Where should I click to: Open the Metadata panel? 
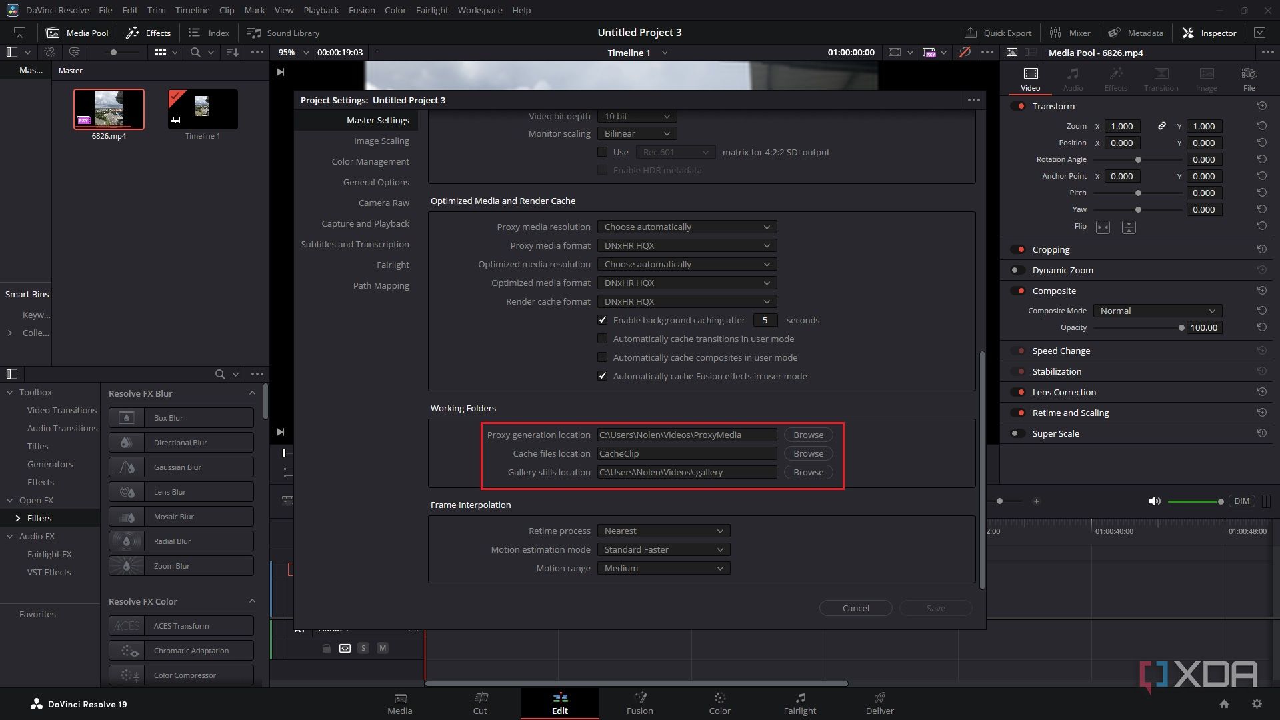point(1136,32)
